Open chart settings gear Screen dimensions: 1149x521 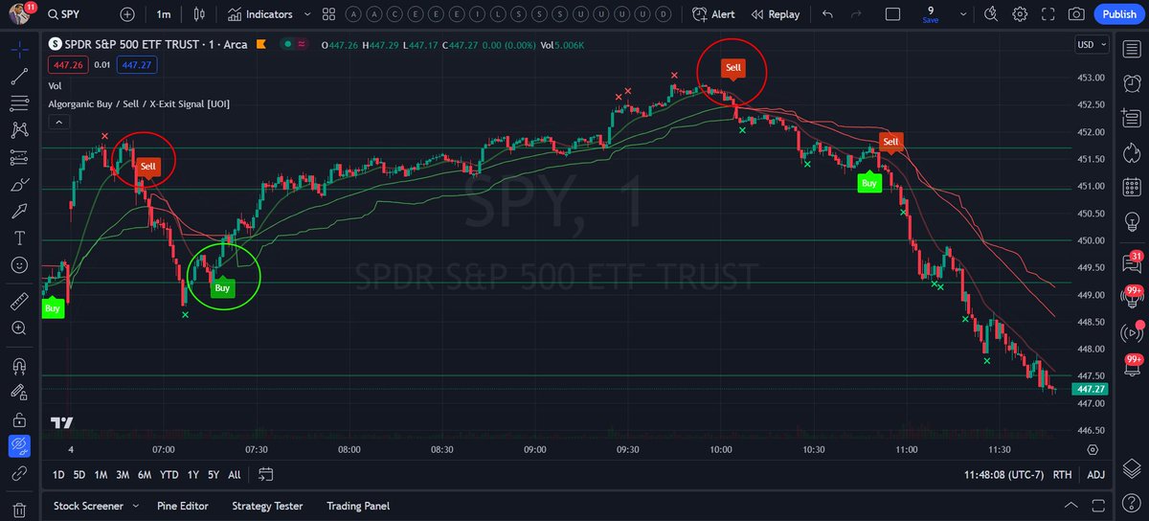(x=1021, y=14)
